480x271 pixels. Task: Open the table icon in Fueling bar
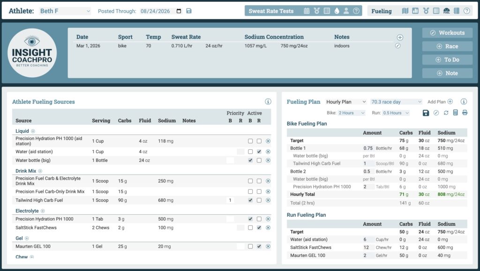click(436, 11)
